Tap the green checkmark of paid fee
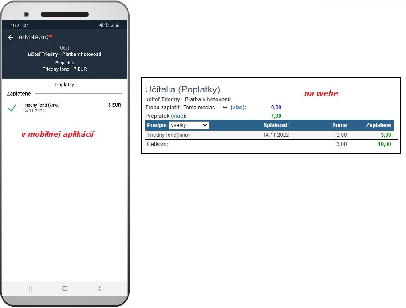Viewport: 406px width, 308px height. [x=12, y=108]
